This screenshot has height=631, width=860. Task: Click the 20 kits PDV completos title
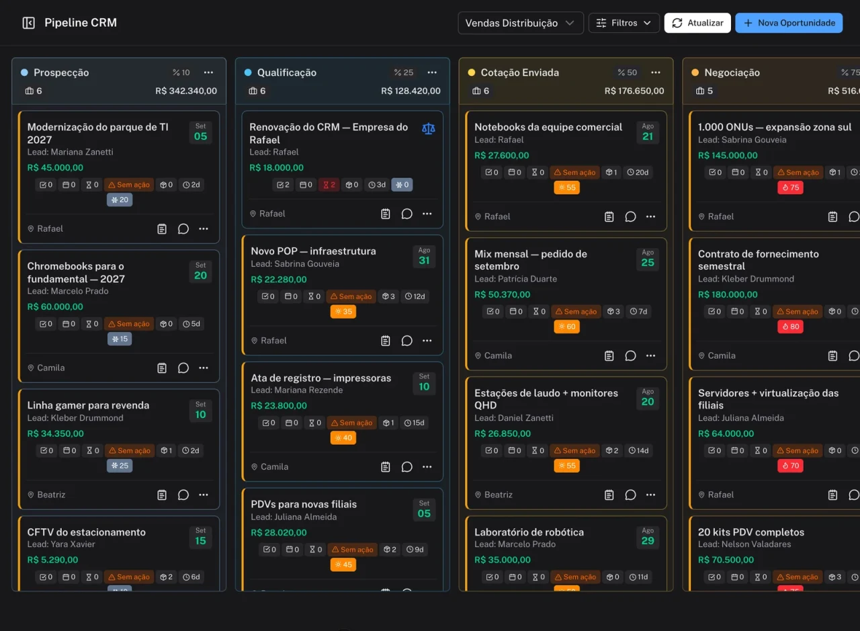click(x=751, y=532)
